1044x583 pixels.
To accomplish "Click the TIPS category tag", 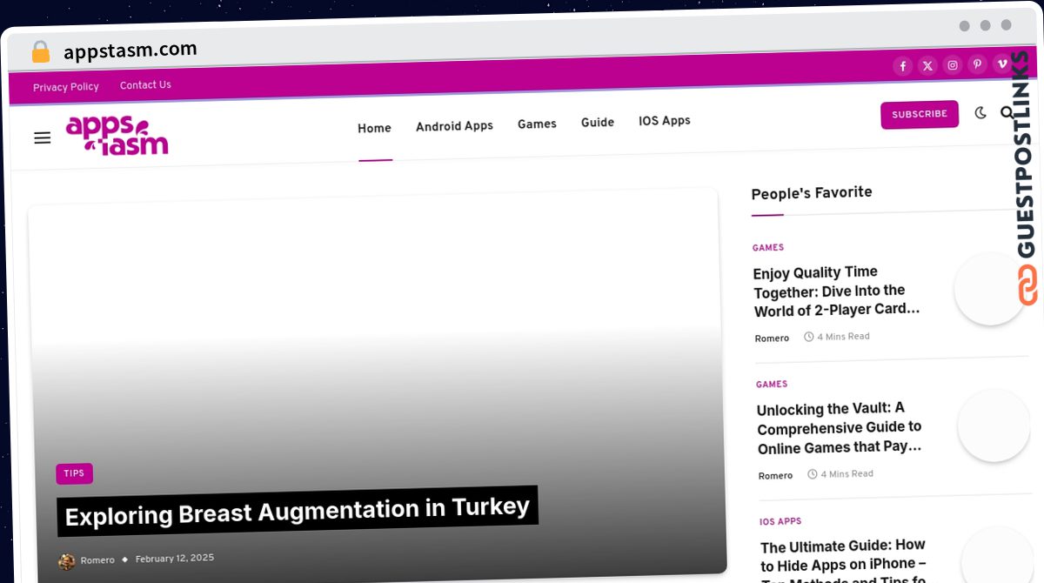I will coord(74,474).
